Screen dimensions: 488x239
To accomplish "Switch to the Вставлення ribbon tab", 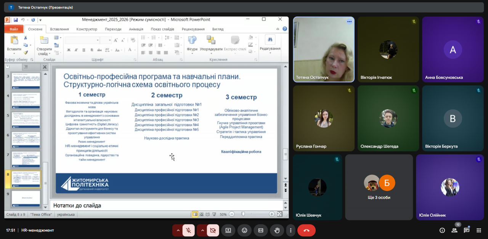I will [59, 29].
